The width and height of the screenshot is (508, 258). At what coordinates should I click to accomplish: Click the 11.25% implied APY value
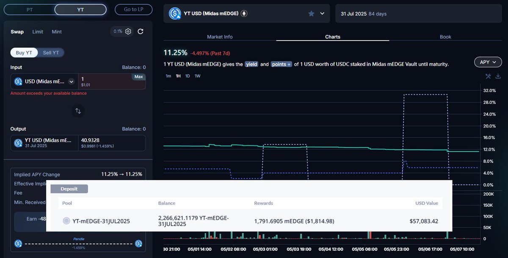click(175, 52)
